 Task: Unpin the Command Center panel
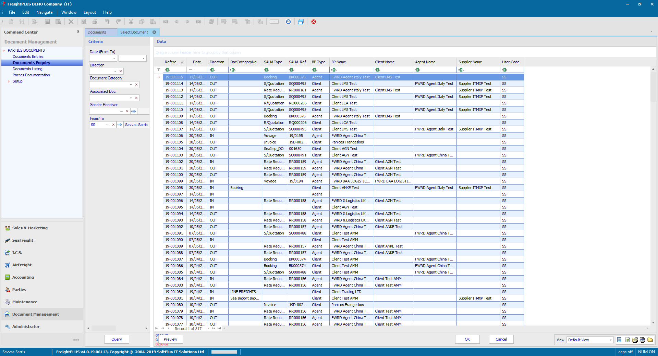pos(78,32)
